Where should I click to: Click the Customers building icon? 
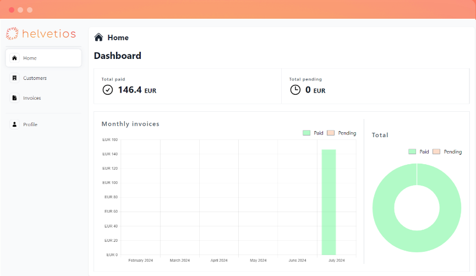[x=14, y=78]
